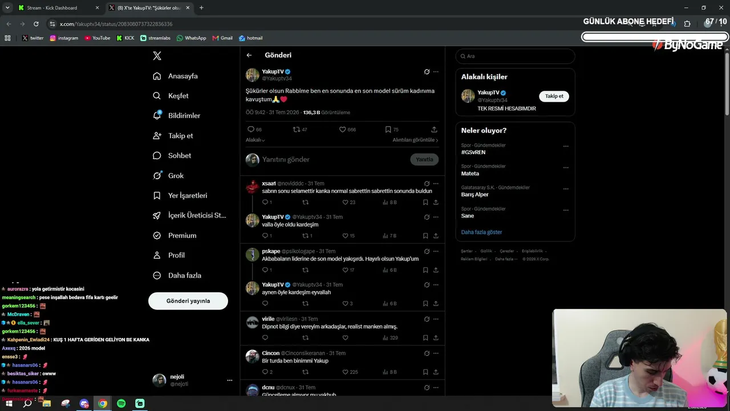The width and height of the screenshot is (730, 411).
Task: Bookmark the xsaa1 reply
Action: tap(425, 202)
